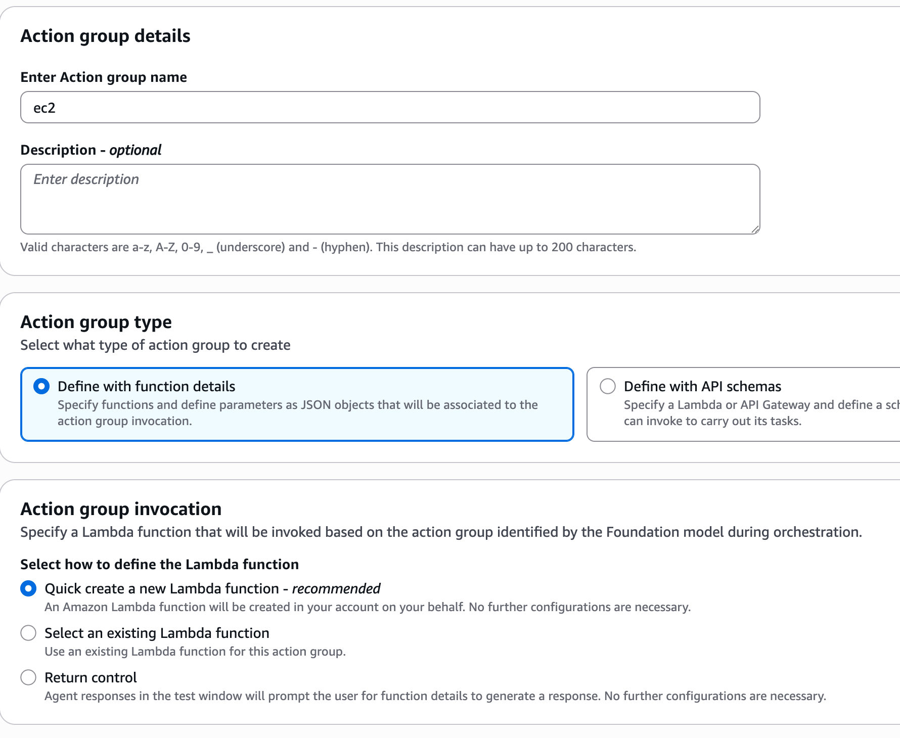This screenshot has height=738, width=900.
Task: Click the "Action group invocation" section heading
Action: pyautogui.click(x=121, y=510)
